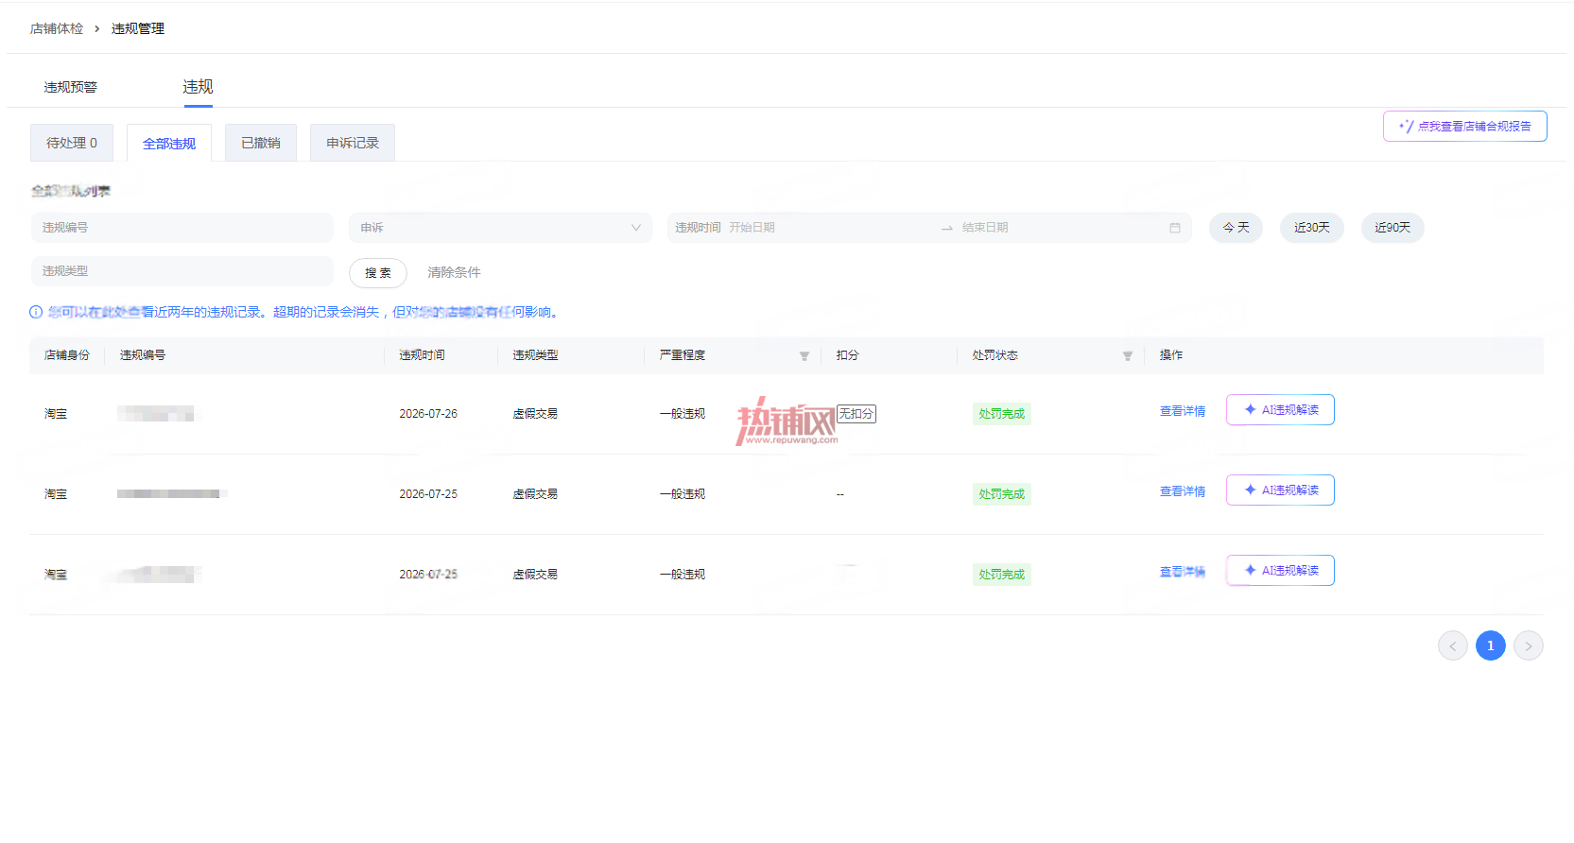Click the 处罚状态 column filter icon
1574x843 pixels.
click(1127, 356)
